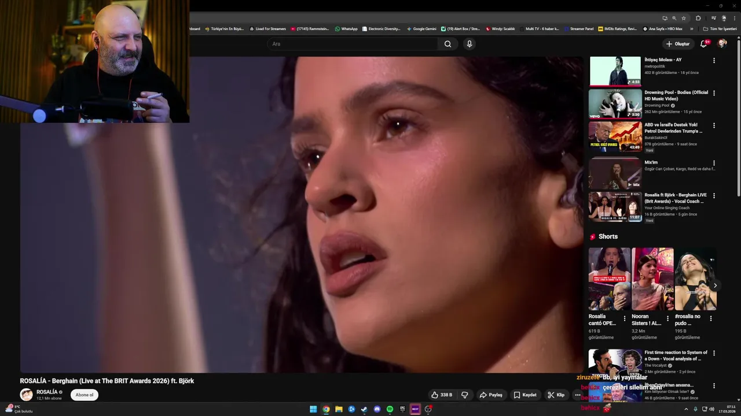Open Rammstein YouTube bookmark
The width and height of the screenshot is (741, 416).
pyautogui.click(x=310, y=29)
